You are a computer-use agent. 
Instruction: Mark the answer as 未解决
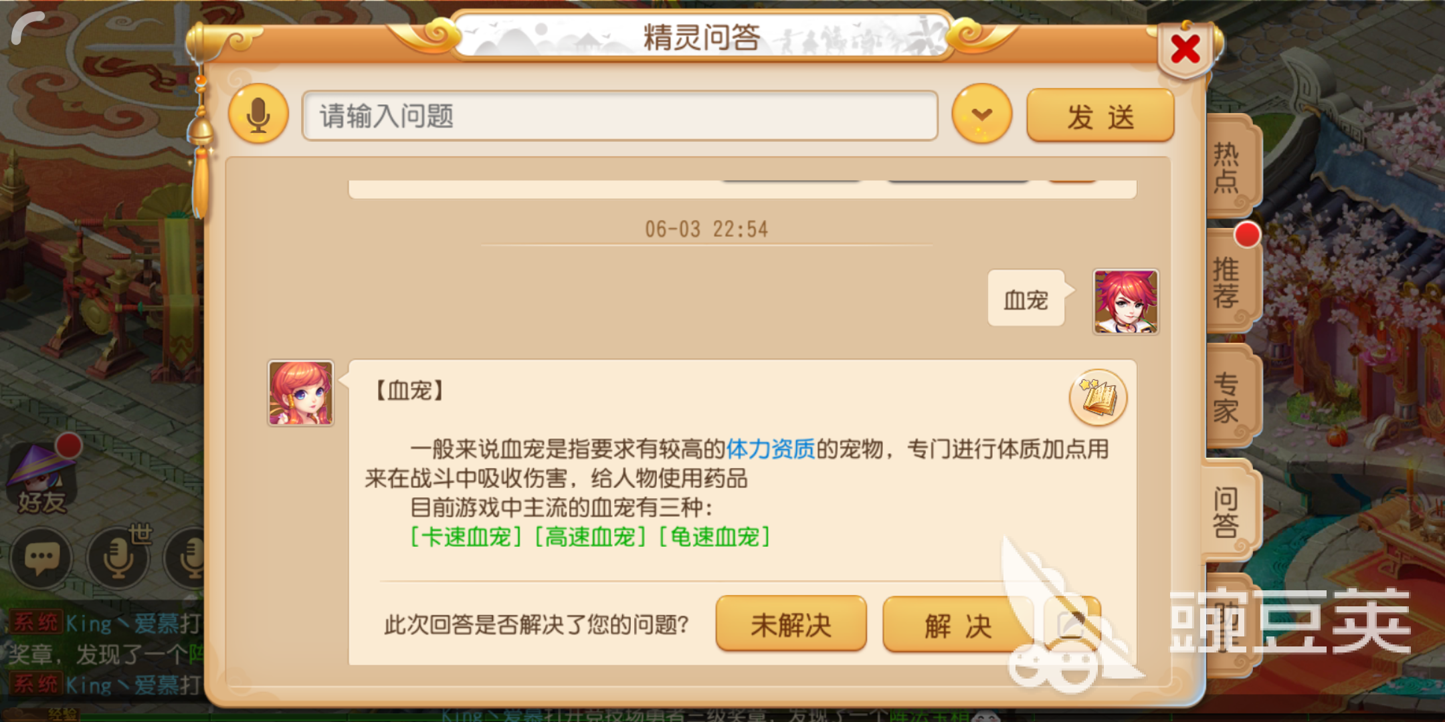(x=791, y=624)
